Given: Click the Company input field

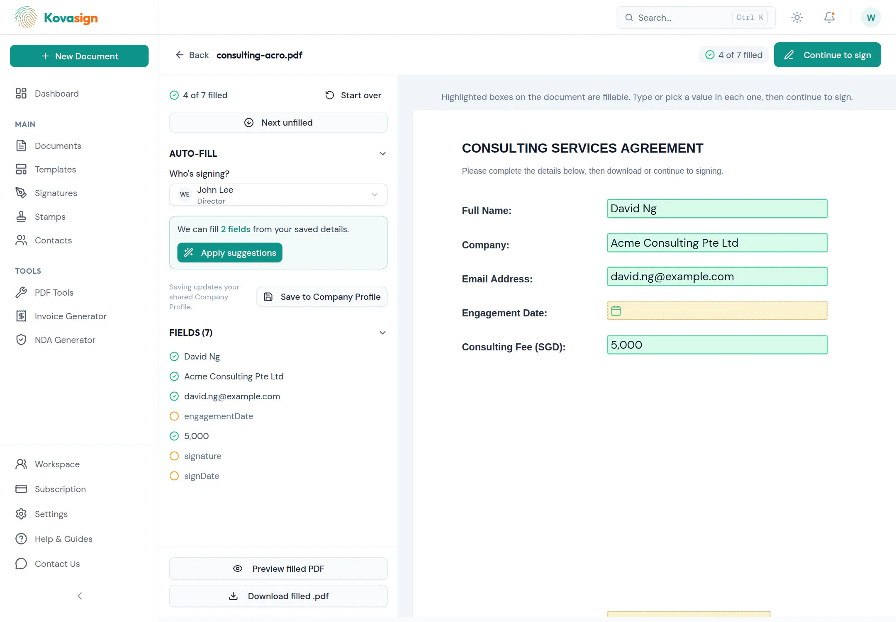Looking at the screenshot, I should (x=717, y=243).
